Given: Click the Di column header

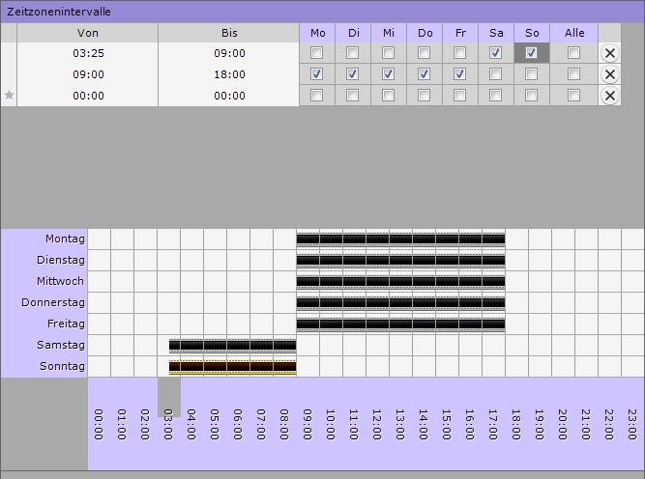Looking at the screenshot, I should coord(353,33).
